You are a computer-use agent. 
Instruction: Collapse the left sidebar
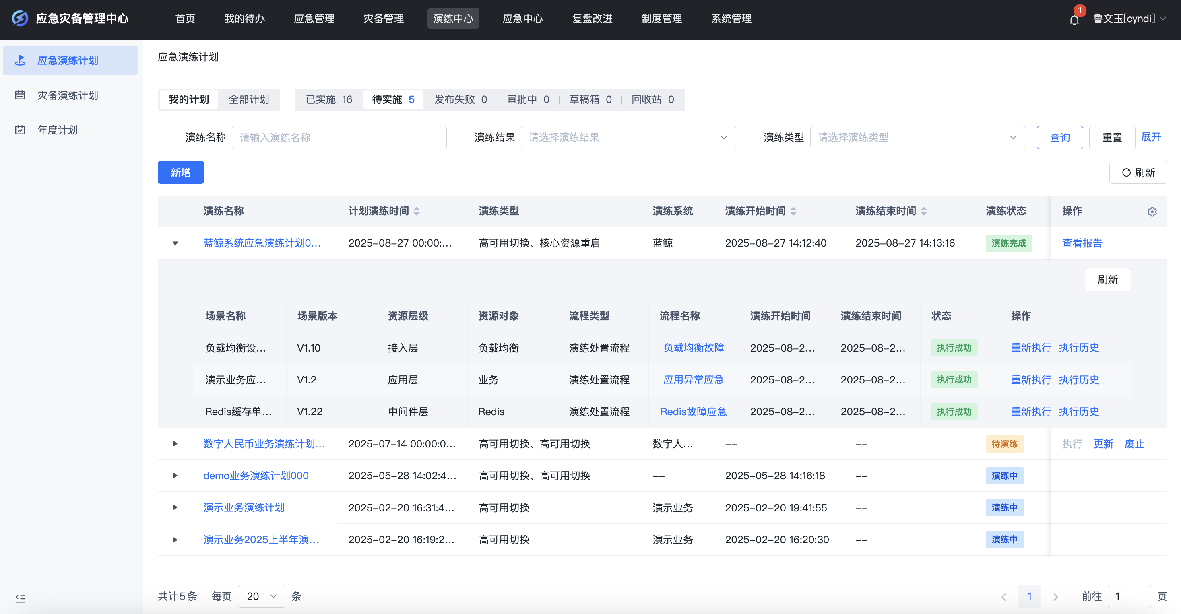click(20, 598)
